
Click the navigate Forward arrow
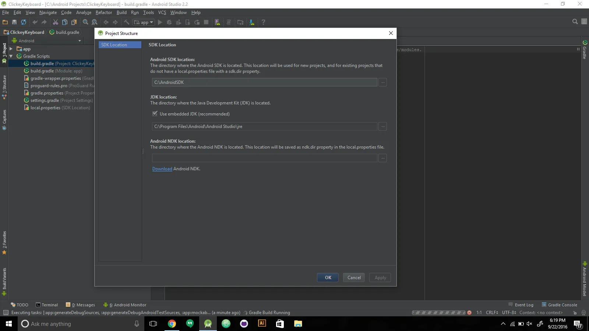[x=115, y=22]
